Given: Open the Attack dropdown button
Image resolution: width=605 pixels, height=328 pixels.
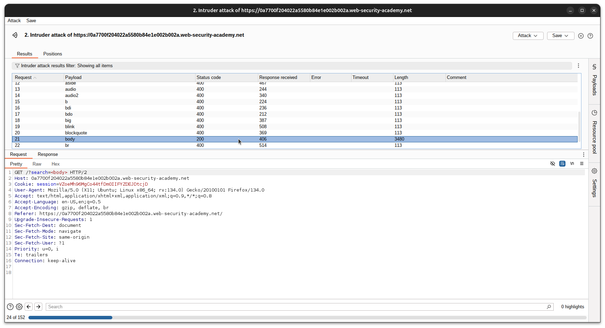Looking at the screenshot, I should click(x=528, y=36).
